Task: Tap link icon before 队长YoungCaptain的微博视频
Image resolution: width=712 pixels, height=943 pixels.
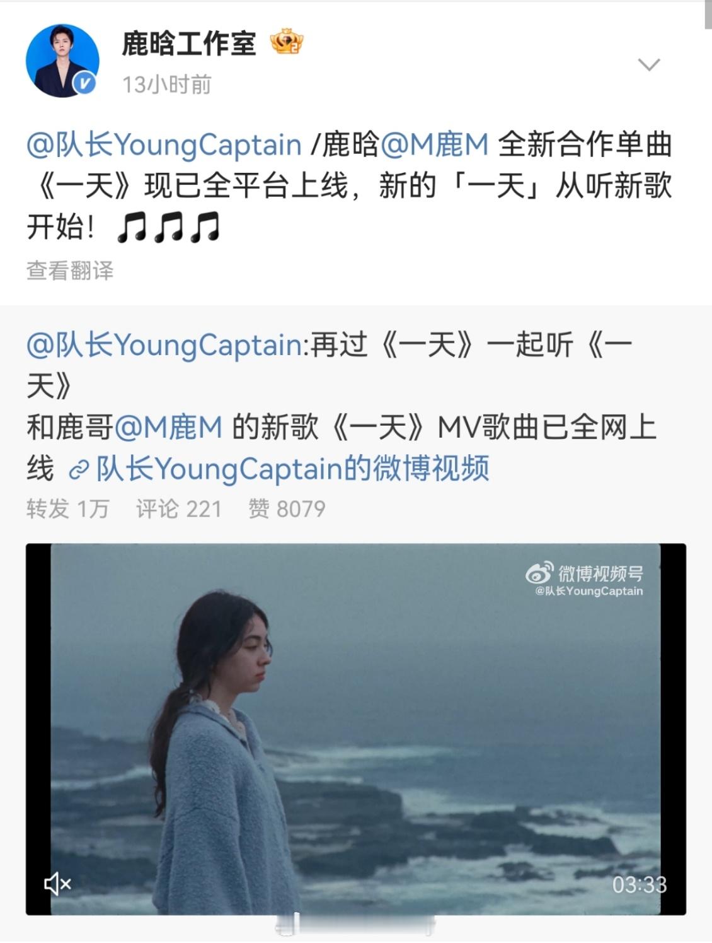Action: (78, 471)
